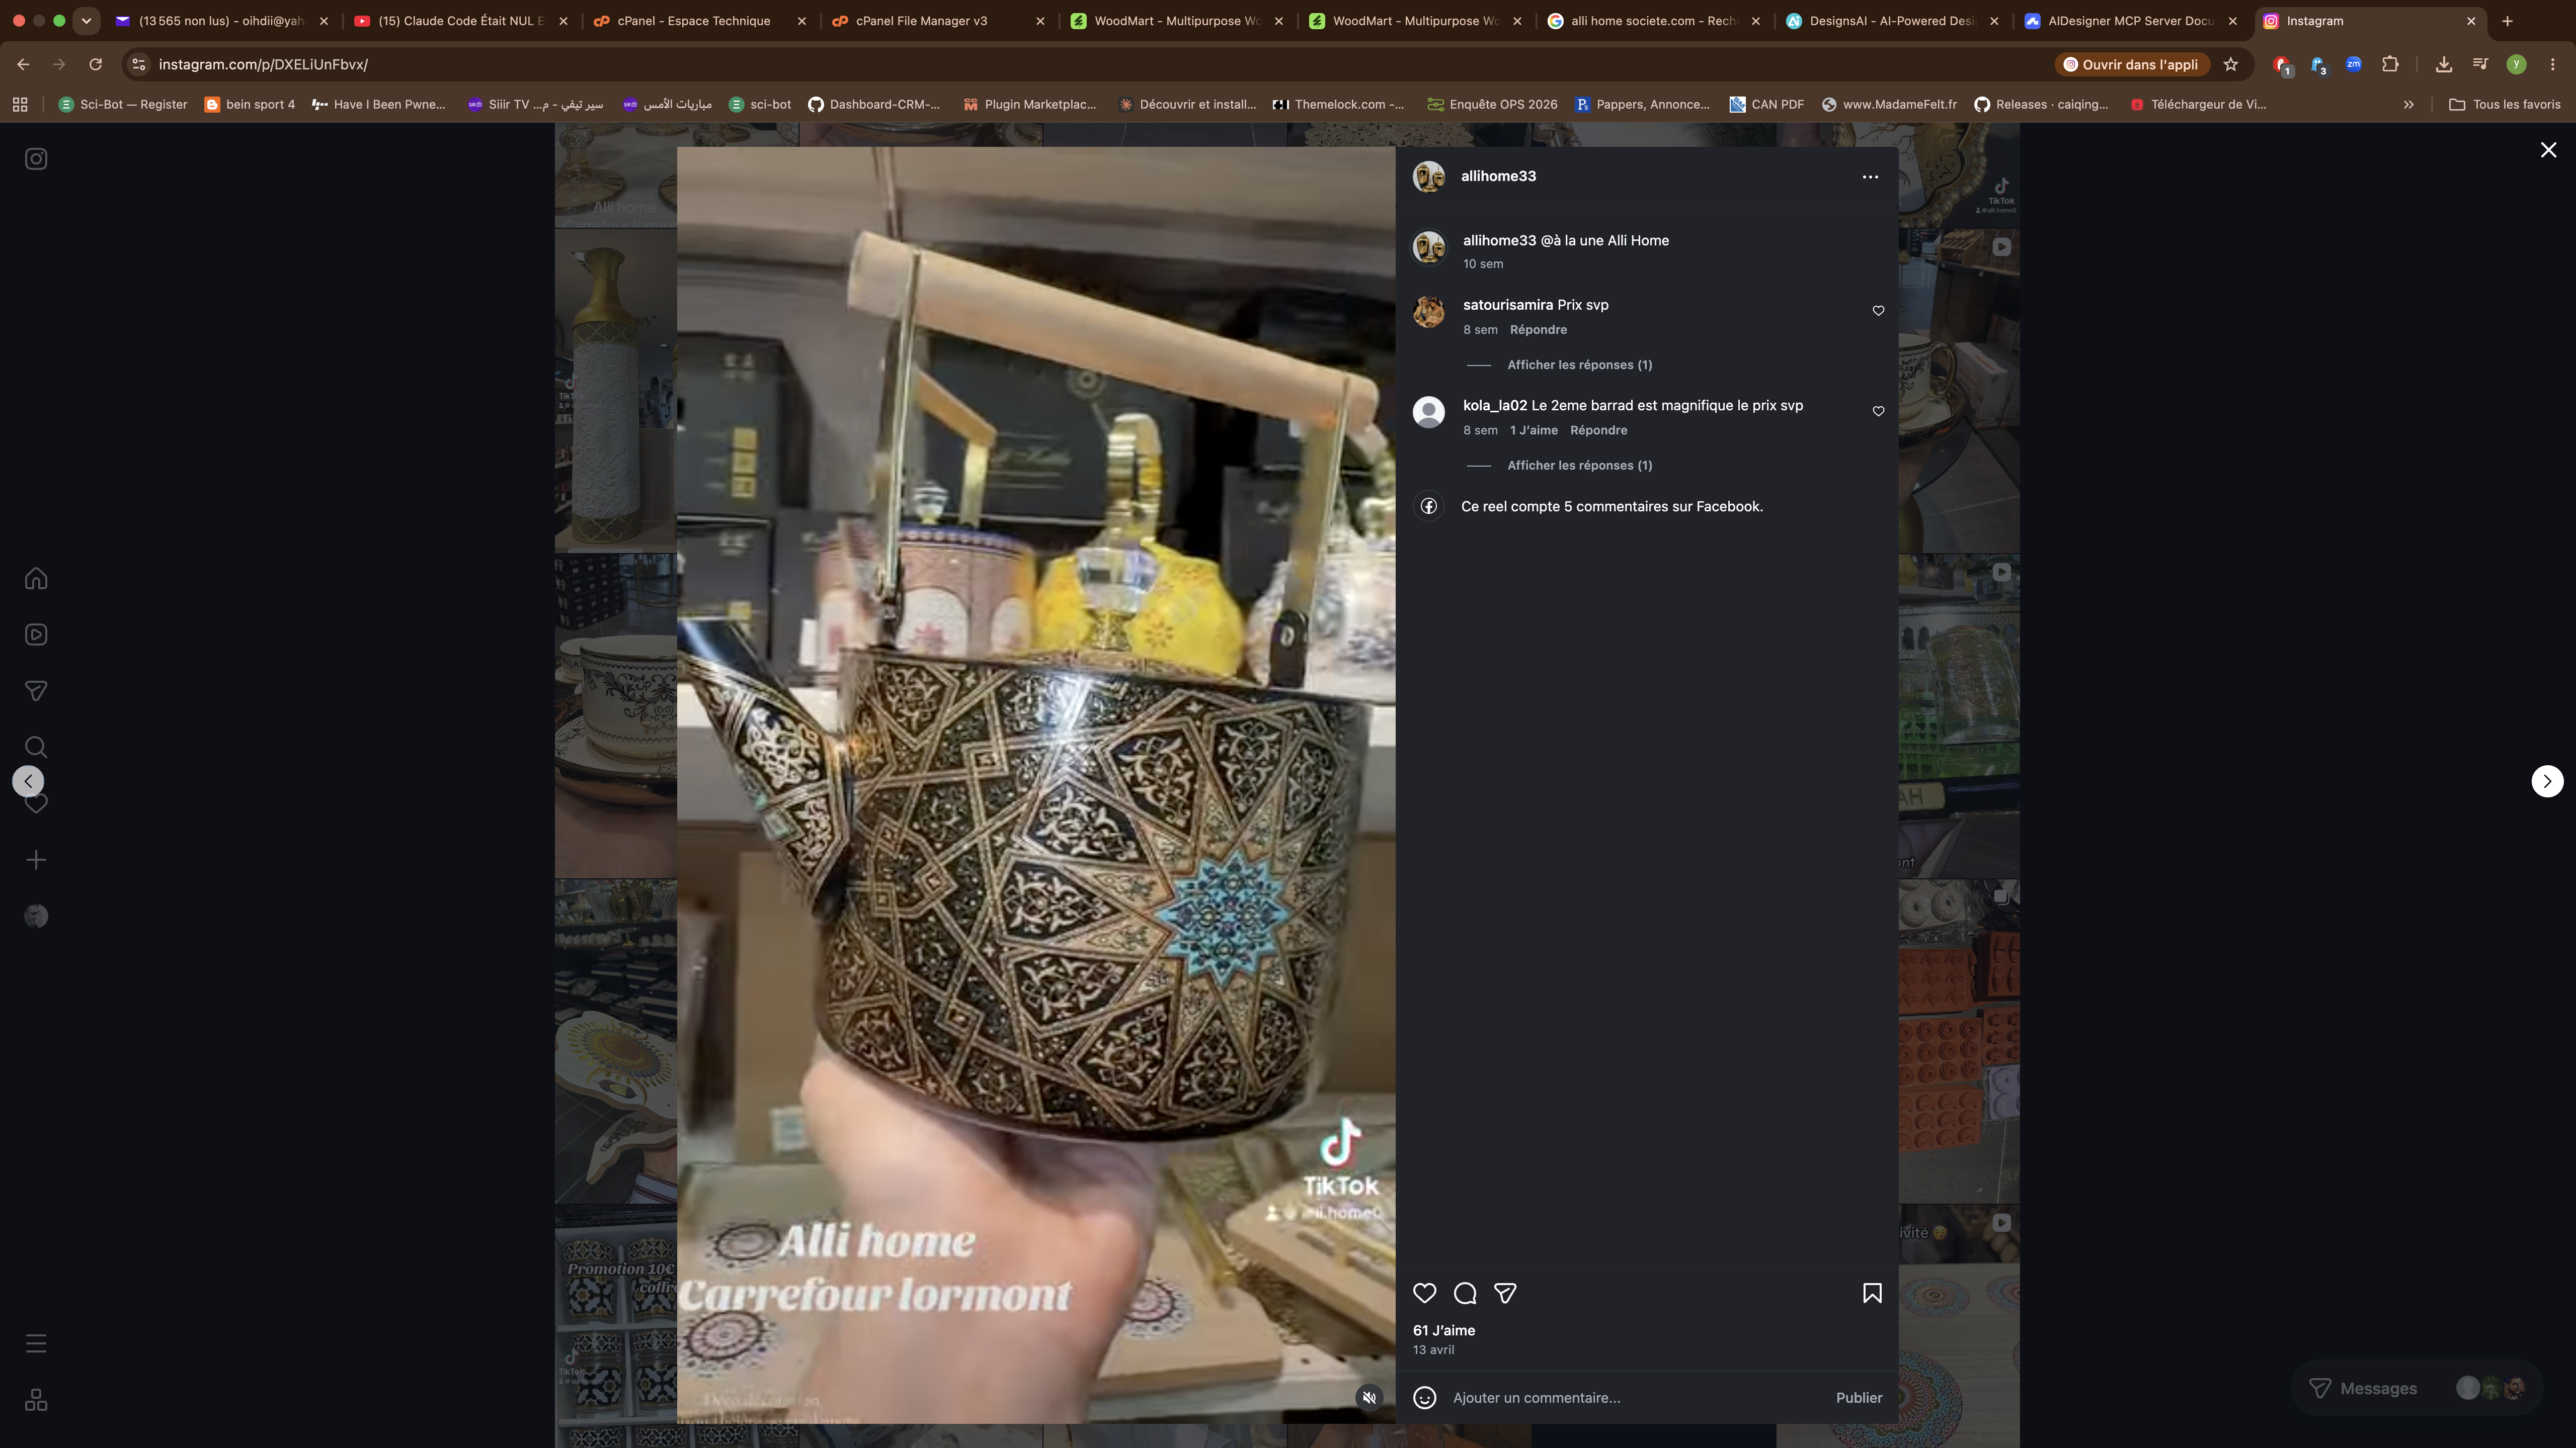Reply to satourisamira's comment via Répondre
The height and width of the screenshot is (1448, 2576).
(1538, 330)
